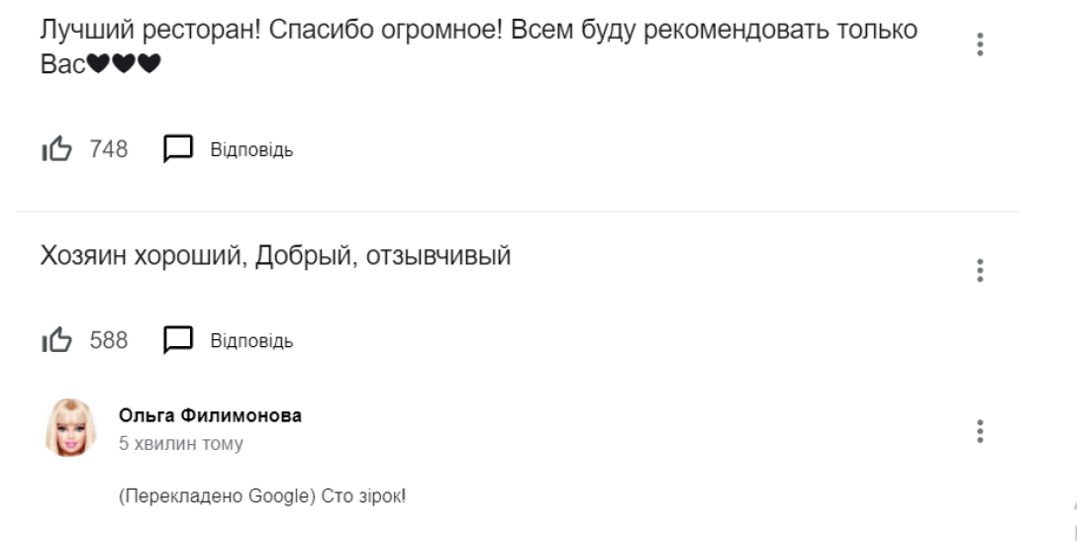
Task: Like the review with 748 likes
Action: 56,149
